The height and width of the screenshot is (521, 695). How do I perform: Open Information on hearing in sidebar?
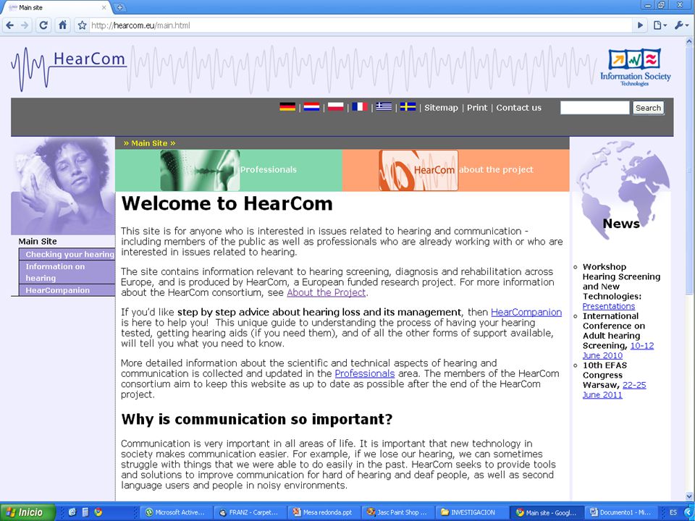[x=67, y=273]
